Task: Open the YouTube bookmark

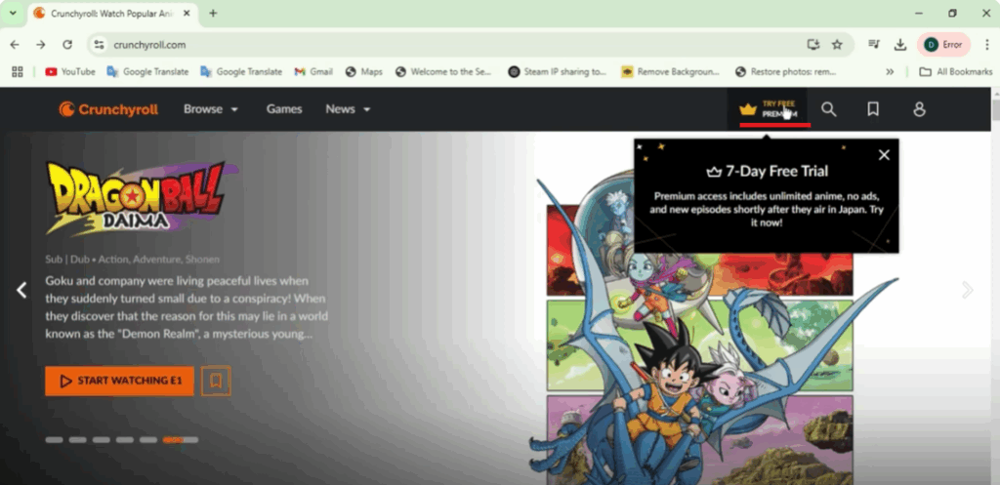Action: click(70, 72)
